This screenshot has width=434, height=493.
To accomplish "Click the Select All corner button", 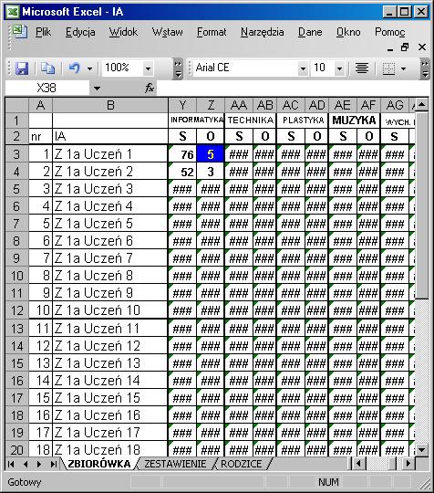I will (x=17, y=105).
